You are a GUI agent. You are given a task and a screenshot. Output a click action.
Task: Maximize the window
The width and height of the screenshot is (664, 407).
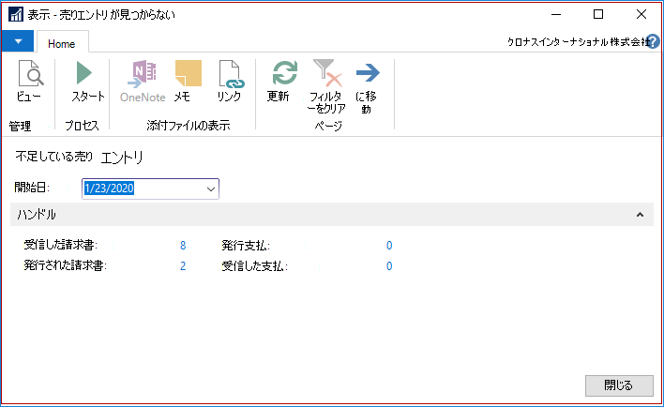(x=598, y=14)
